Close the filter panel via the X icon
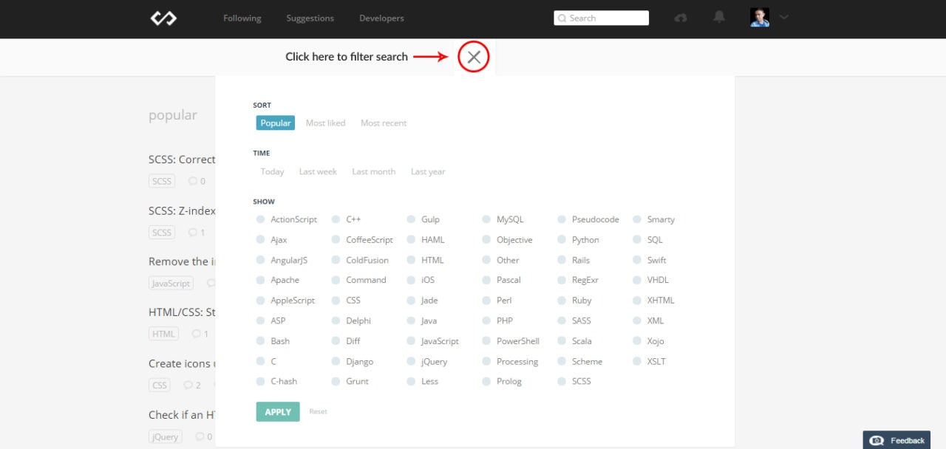 coord(473,56)
